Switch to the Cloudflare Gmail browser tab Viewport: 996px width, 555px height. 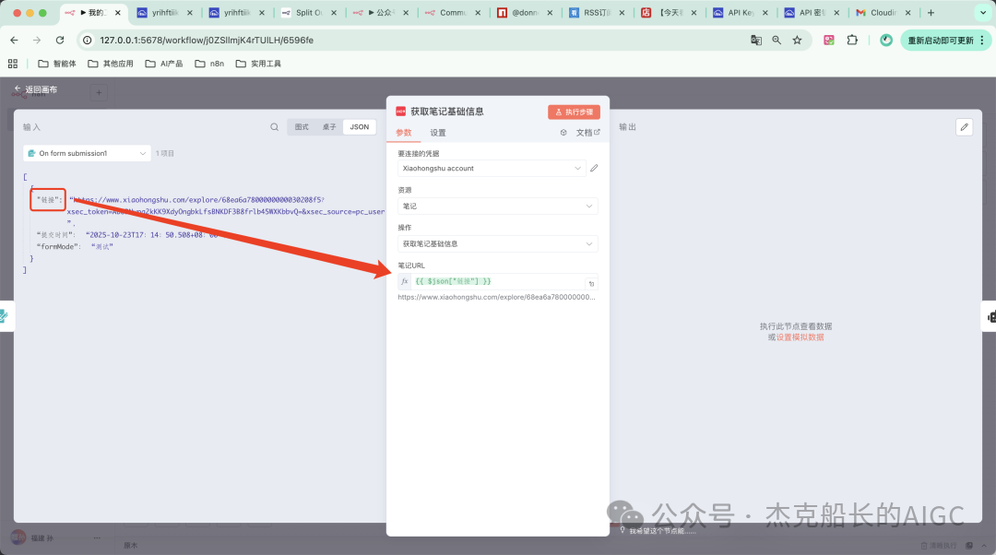click(883, 13)
